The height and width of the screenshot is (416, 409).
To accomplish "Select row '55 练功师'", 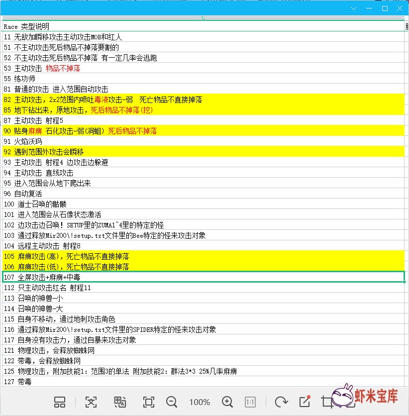I will click(x=203, y=79).
